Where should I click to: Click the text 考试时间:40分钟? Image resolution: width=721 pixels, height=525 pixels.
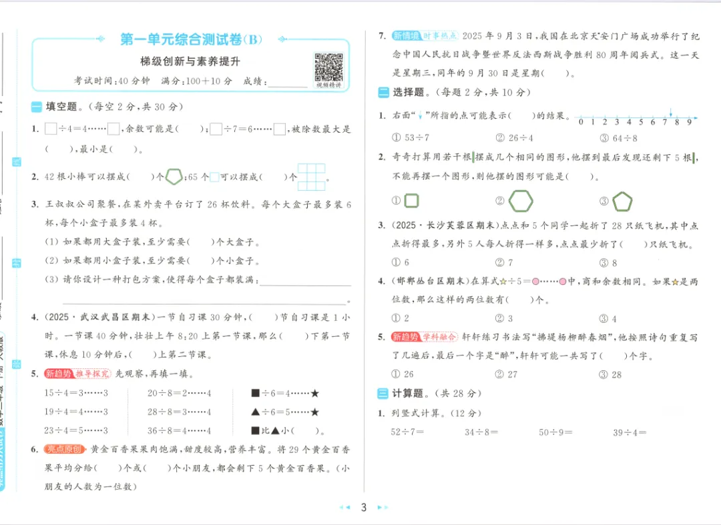coord(111,81)
